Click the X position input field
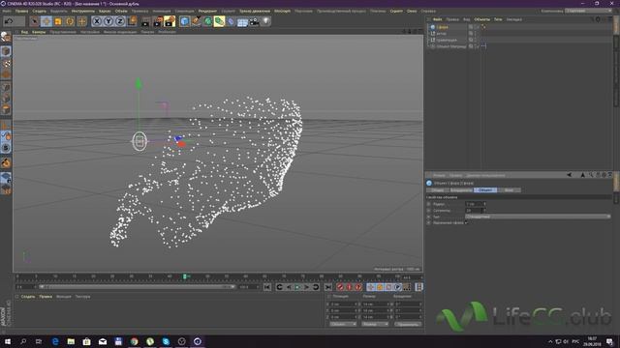Image resolution: width=620 pixels, height=348 pixels. point(343,304)
